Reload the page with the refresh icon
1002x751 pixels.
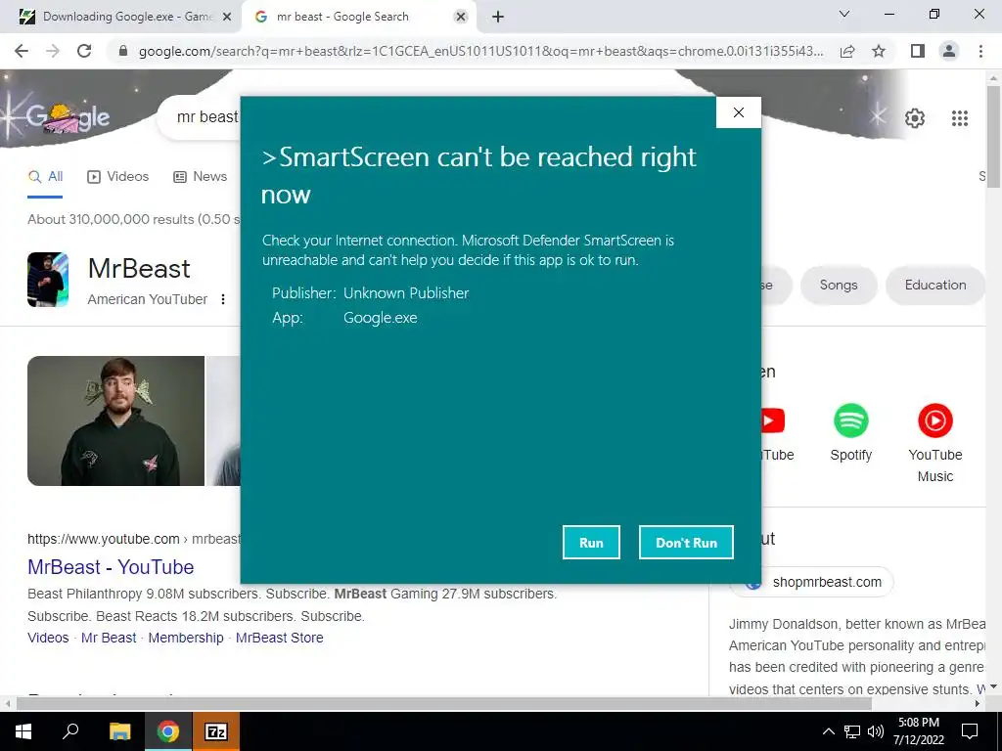(x=84, y=51)
